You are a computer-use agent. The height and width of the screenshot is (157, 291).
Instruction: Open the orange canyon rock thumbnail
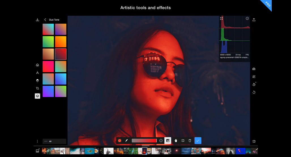221,151
